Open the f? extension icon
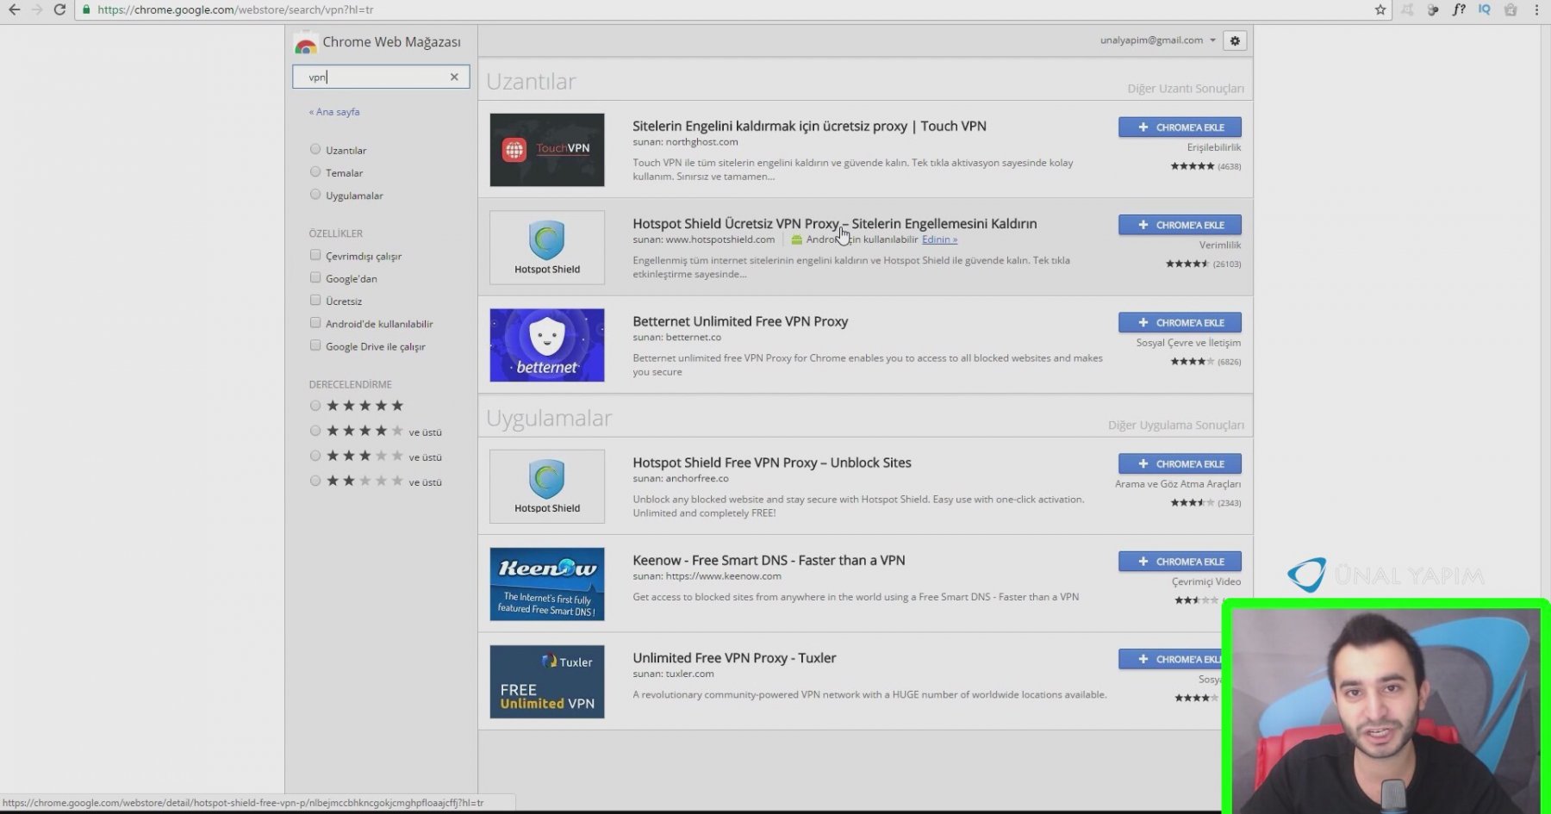The height and width of the screenshot is (814, 1551). 1459,9
